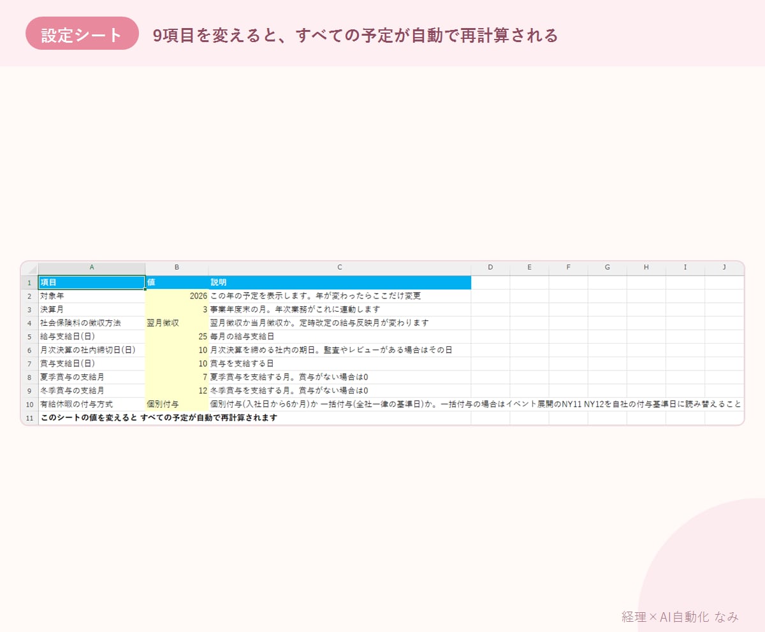Image resolution: width=765 pixels, height=632 pixels.
Task: Select the value 3 for 決算月
Action: [x=177, y=309]
